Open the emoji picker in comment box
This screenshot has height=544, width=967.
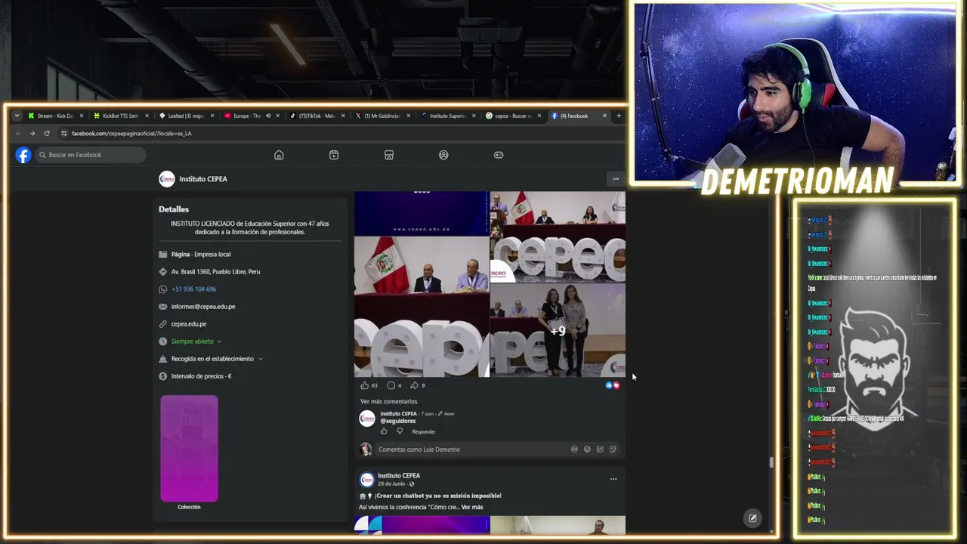[x=587, y=450]
